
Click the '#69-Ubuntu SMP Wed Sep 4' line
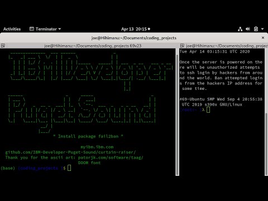pyautogui.click(x=221, y=99)
